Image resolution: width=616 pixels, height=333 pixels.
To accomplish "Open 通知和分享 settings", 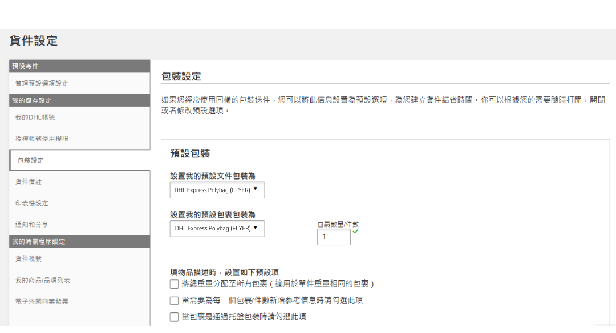I will pos(32,225).
